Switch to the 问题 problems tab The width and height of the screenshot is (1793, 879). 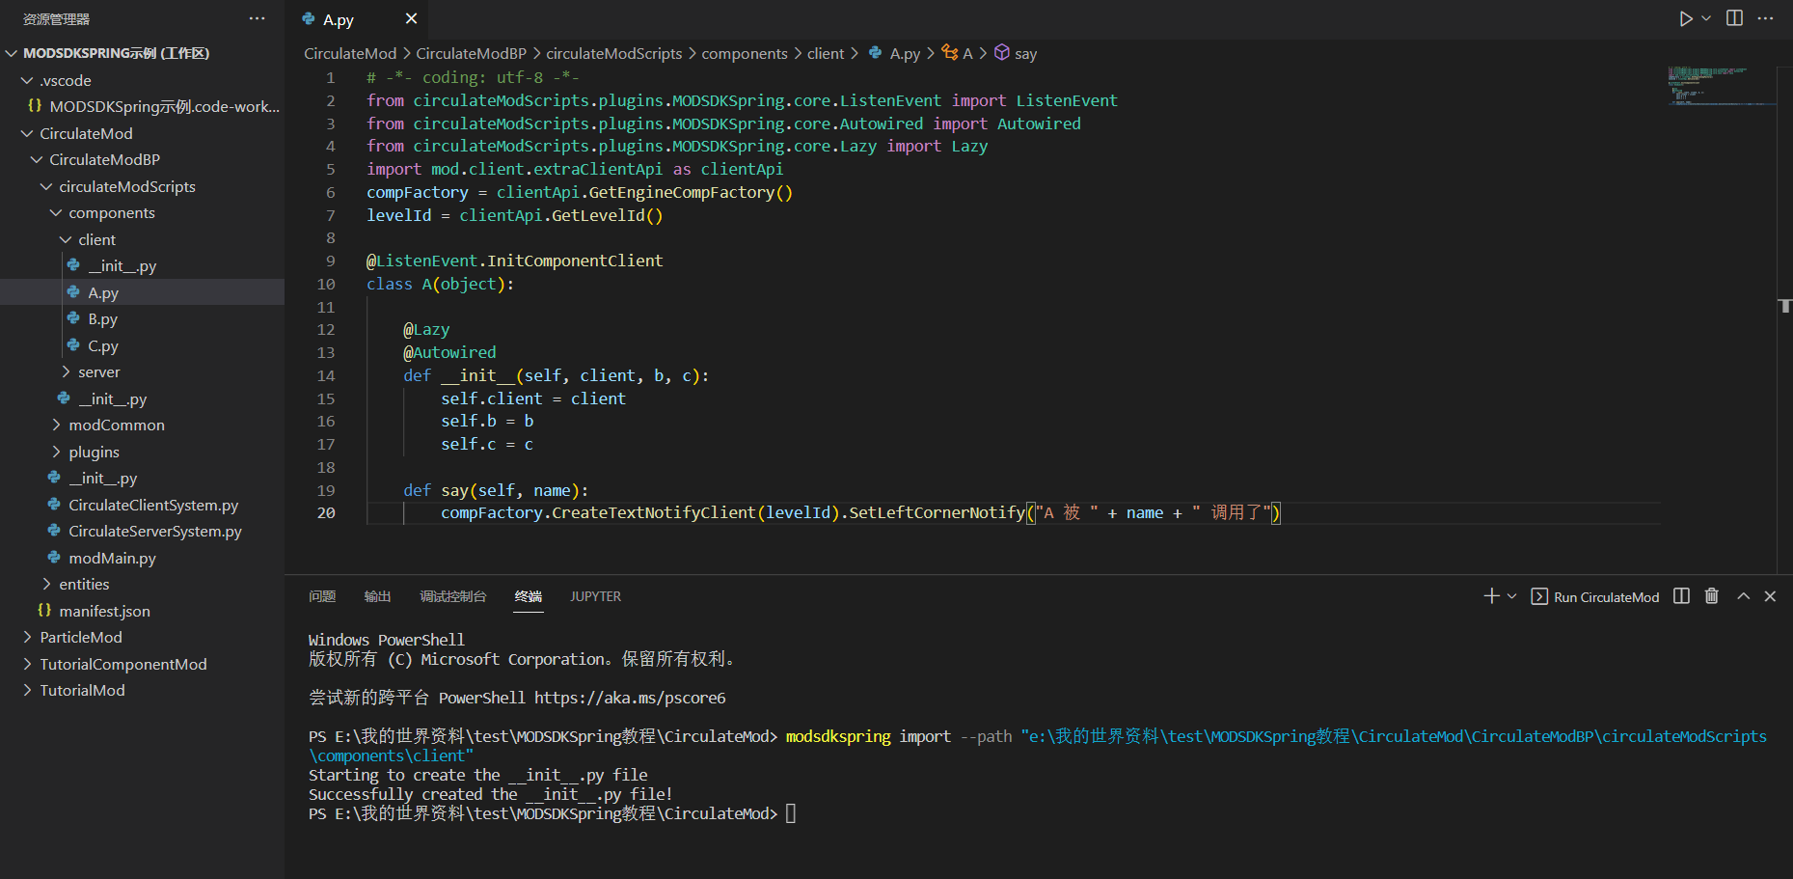click(322, 596)
